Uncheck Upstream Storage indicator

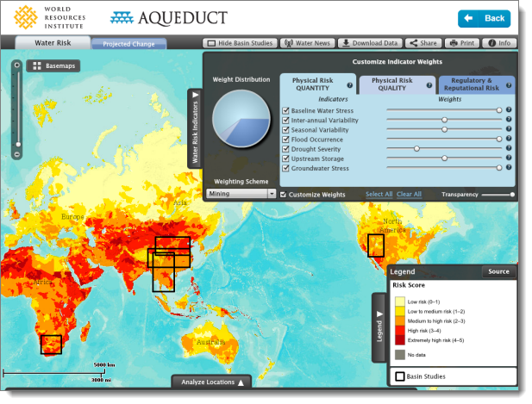coord(285,158)
